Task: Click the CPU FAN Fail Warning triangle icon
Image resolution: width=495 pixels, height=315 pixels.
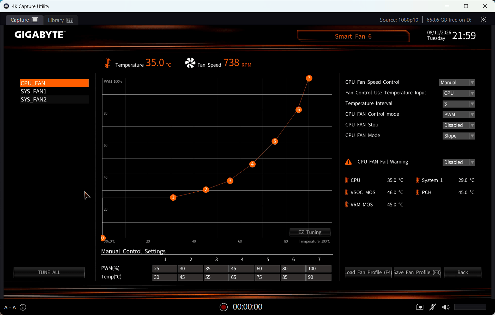Action: pyautogui.click(x=349, y=162)
